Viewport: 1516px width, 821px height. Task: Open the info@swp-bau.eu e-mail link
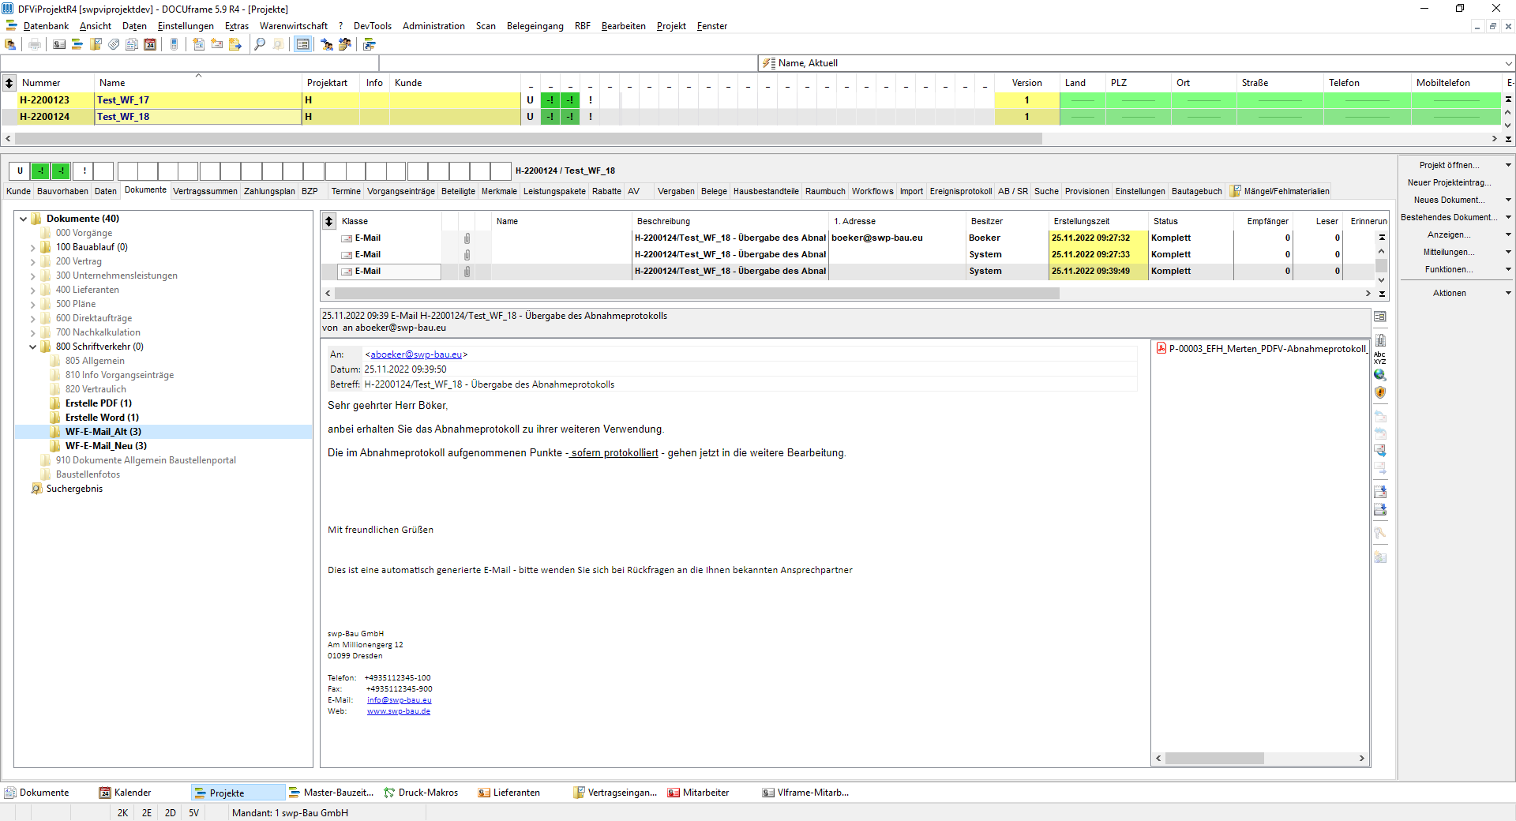click(x=399, y=700)
